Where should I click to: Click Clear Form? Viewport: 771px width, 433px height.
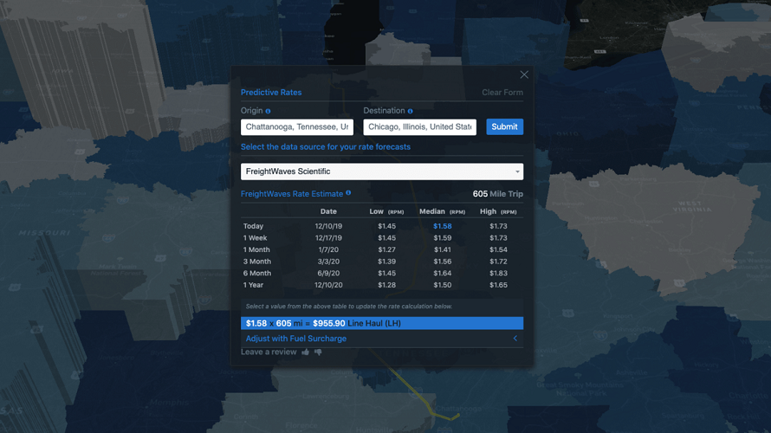pyautogui.click(x=502, y=93)
